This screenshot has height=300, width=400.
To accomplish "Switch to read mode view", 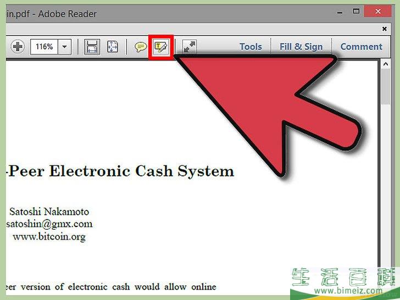I will [x=190, y=47].
